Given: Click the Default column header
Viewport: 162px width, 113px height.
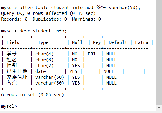Looking at the screenshot, I should point(118,42).
